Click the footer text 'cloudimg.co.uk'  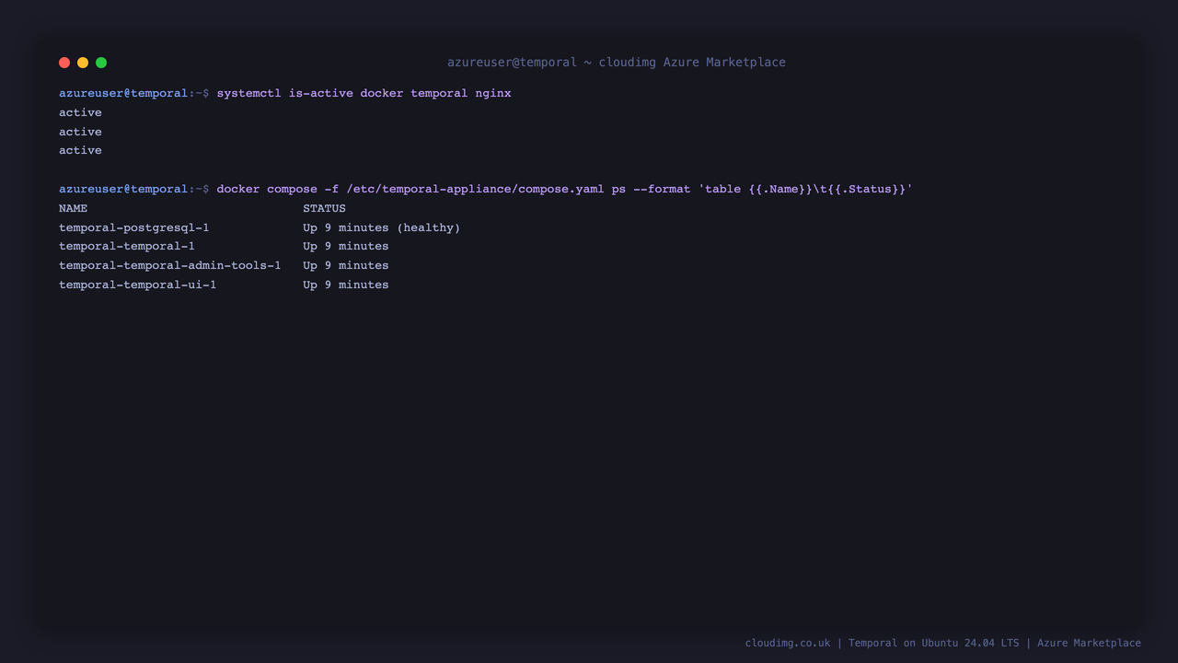(x=788, y=643)
